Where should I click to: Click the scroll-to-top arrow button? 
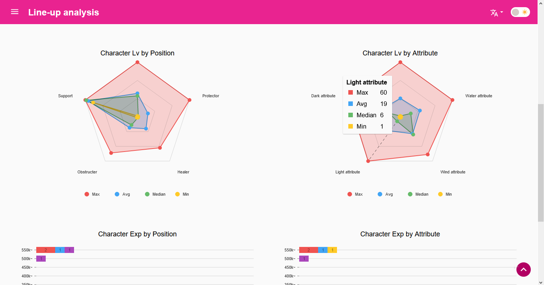coord(524,270)
